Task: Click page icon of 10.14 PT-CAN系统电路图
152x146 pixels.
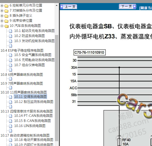Action: [11, 116]
